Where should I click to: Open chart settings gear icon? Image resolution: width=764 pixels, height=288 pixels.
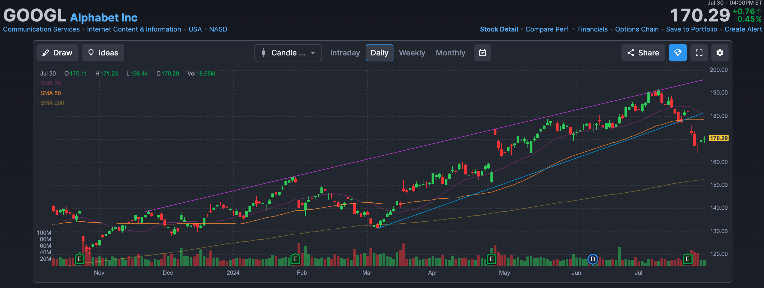(x=720, y=53)
